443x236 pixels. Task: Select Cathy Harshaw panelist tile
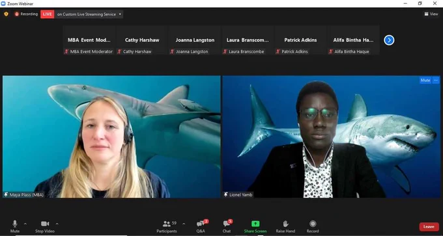[x=142, y=40]
